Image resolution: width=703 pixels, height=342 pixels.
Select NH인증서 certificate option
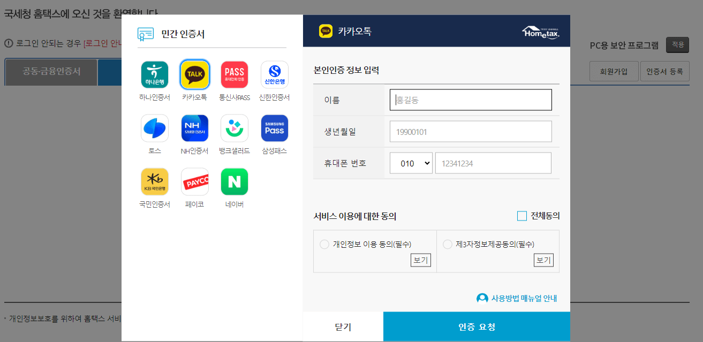(194, 128)
